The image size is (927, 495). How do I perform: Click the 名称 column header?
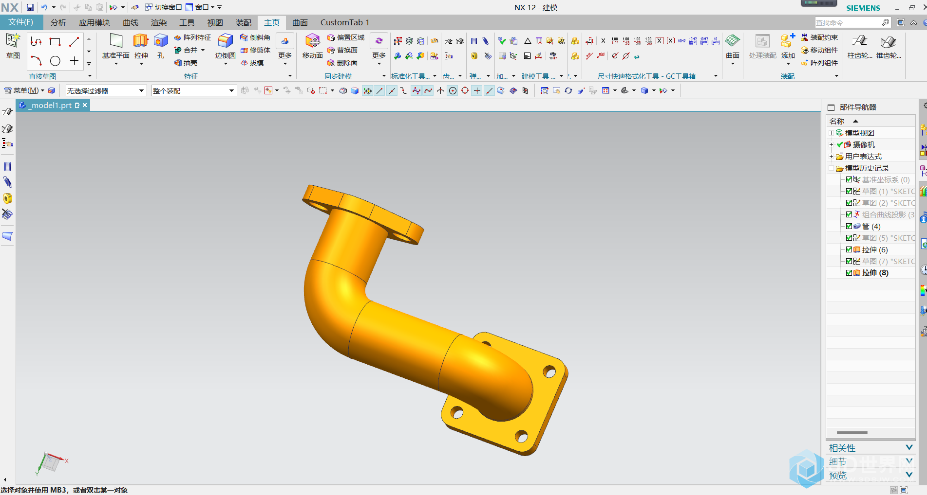tap(870, 121)
